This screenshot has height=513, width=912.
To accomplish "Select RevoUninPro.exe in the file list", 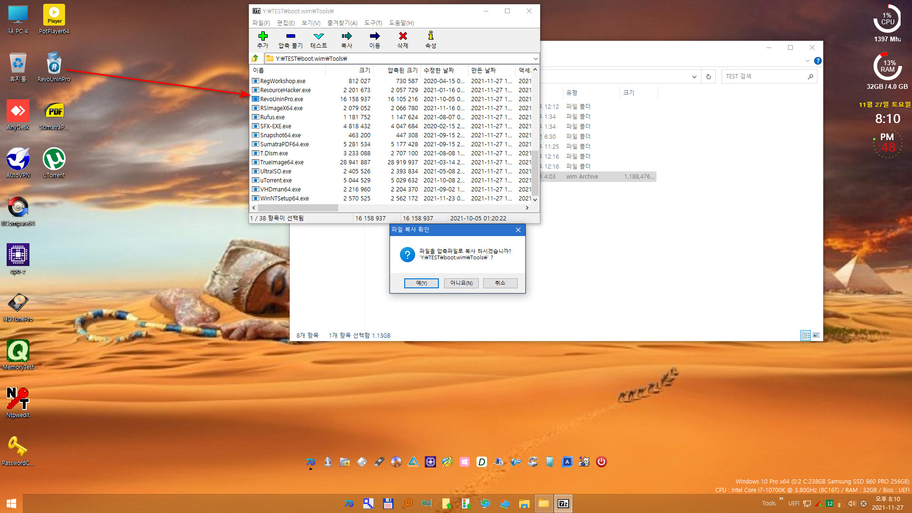I will [281, 99].
